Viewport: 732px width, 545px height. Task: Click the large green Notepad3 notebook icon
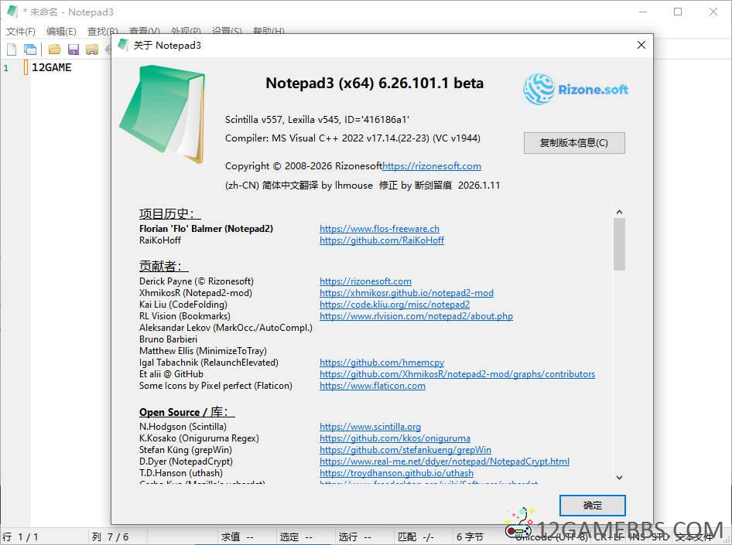point(162,114)
